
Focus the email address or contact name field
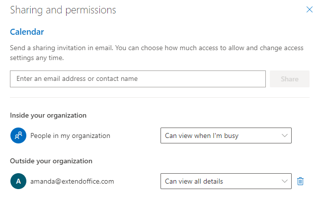(138, 79)
